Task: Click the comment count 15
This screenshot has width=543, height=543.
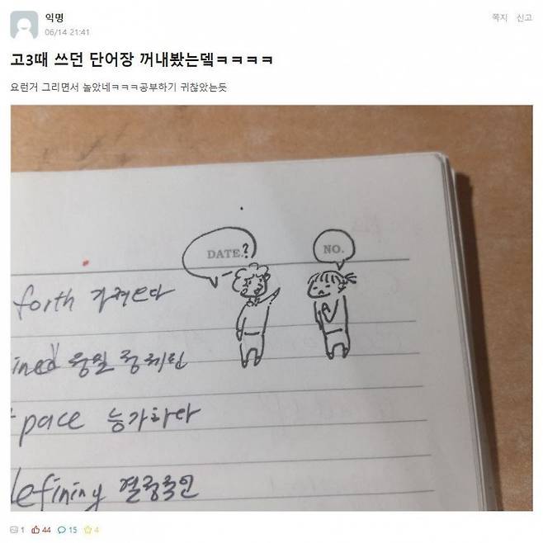Action: coord(73,530)
